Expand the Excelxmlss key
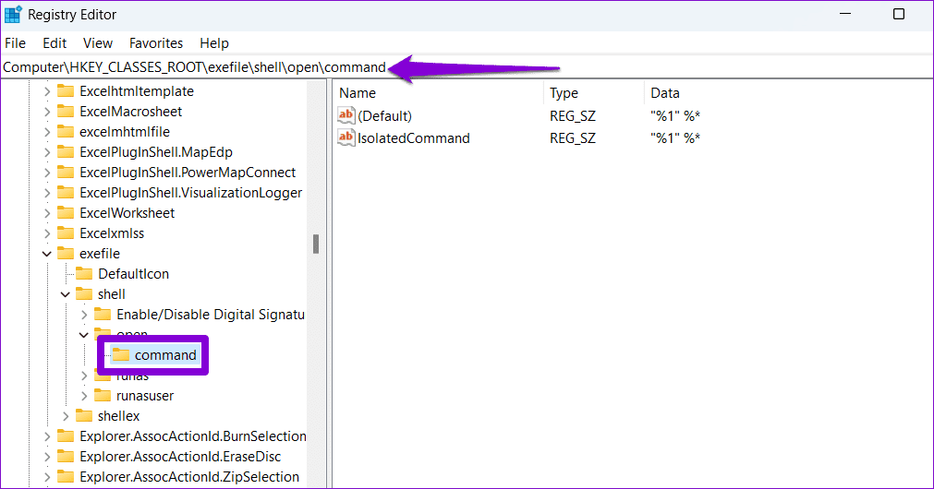The width and height of the screenshot is (934, 489). (x=47, y=233)
